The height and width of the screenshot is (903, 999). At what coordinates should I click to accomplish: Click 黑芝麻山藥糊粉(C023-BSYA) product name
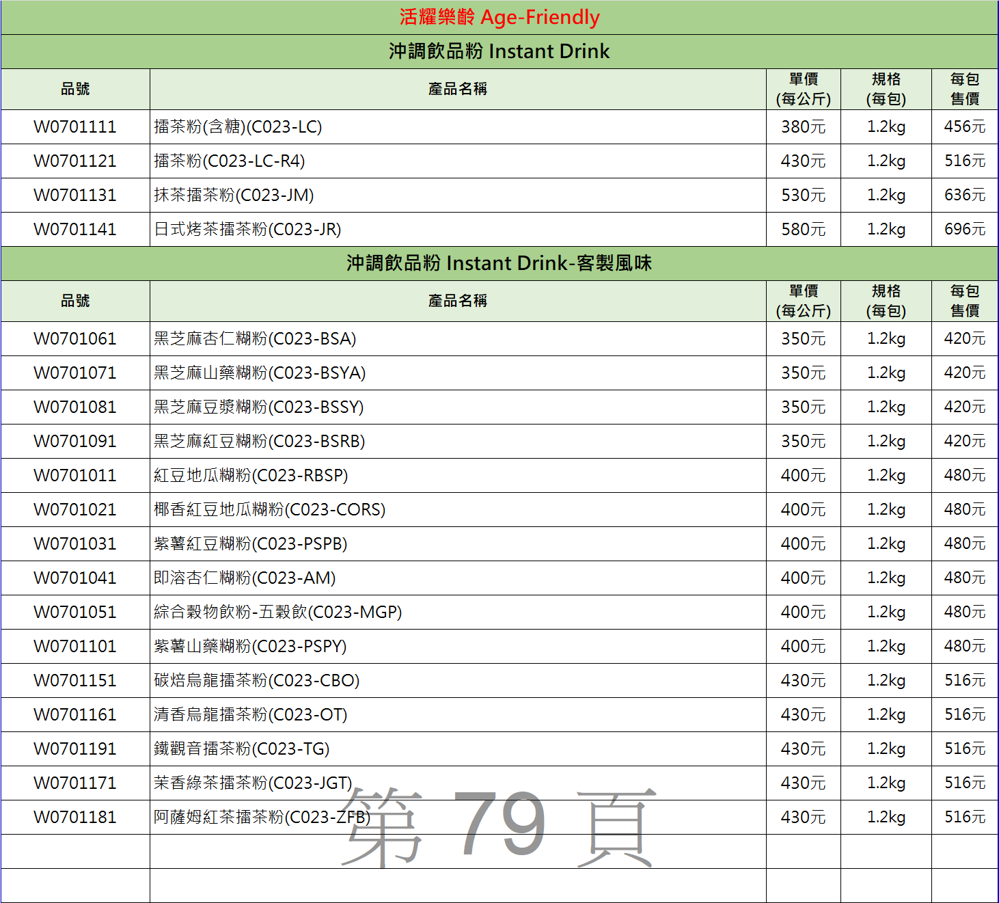(x=260, y=373)
